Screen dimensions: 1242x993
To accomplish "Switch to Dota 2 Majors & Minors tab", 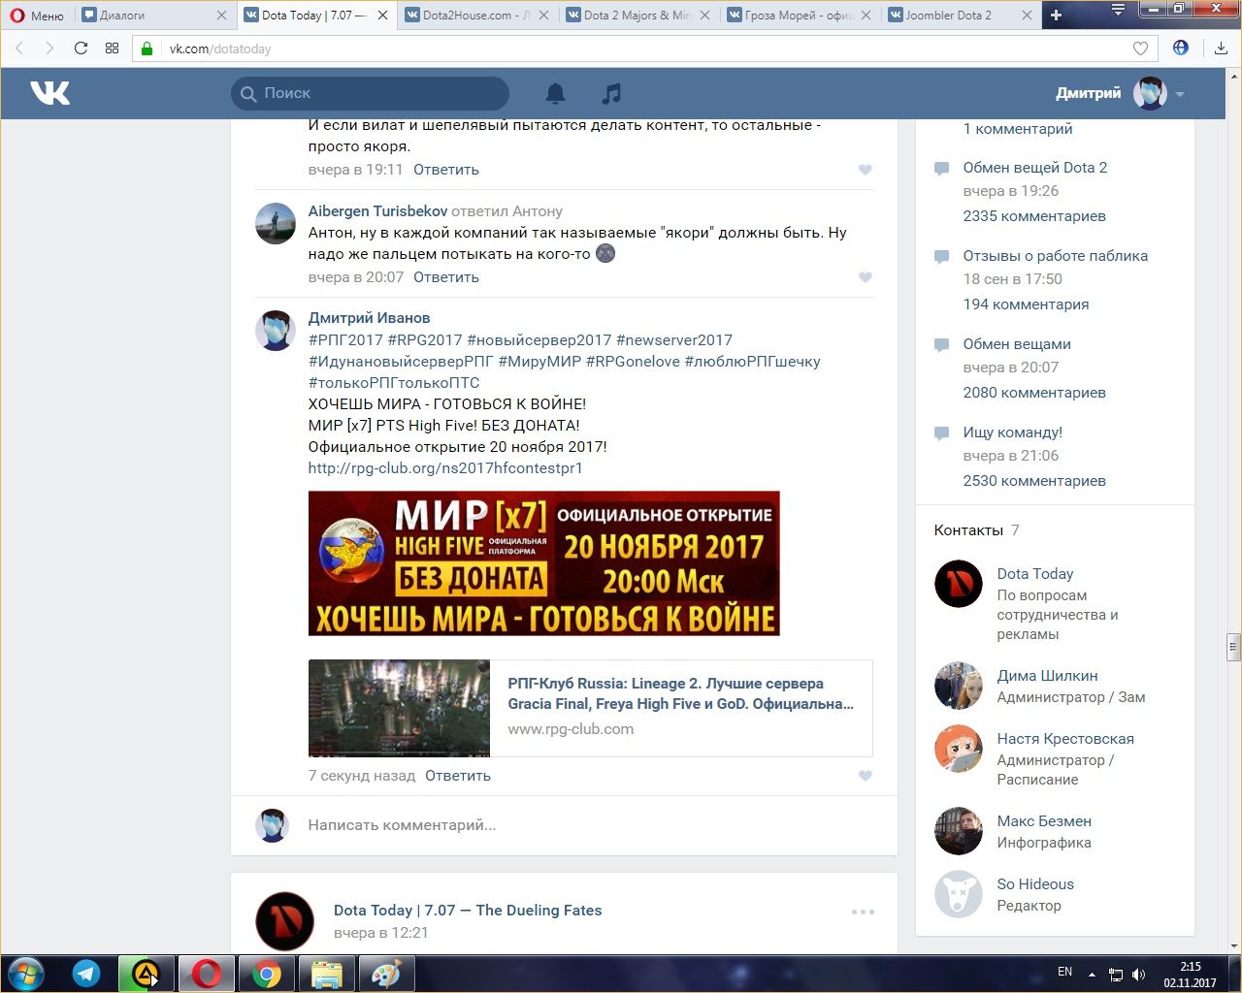I will click(637, 16).
